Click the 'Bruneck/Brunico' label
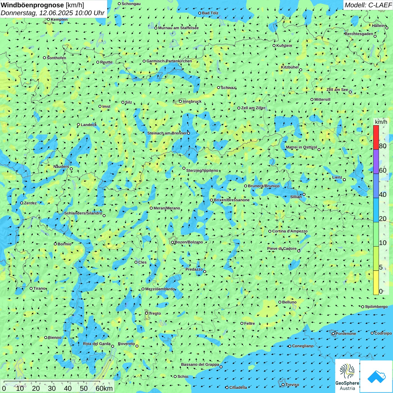 pyautogui.click(x=264, y=186)
